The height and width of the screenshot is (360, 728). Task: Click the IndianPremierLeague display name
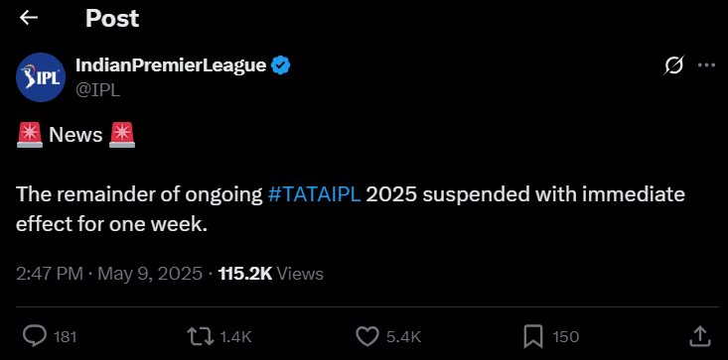click(x=171, y=65)
